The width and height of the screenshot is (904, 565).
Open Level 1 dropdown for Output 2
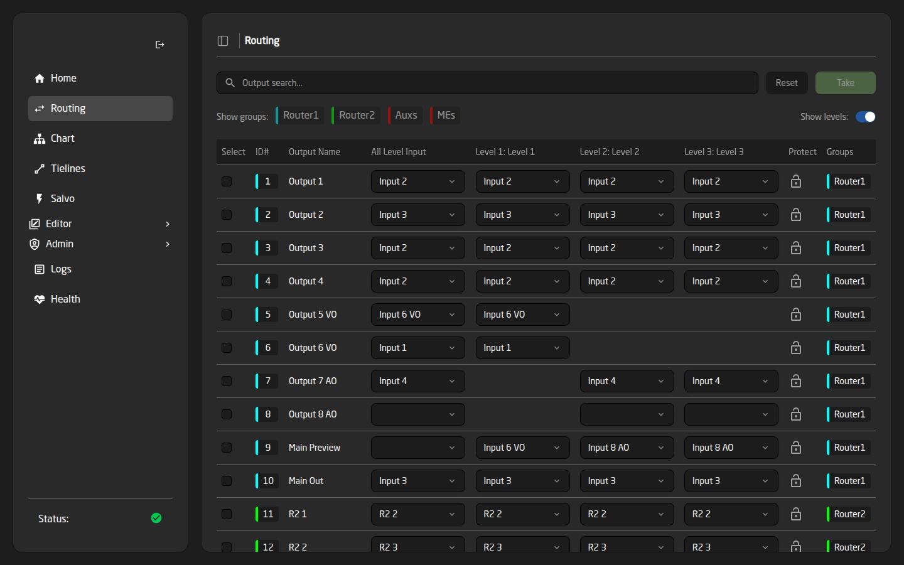[522, 215]
